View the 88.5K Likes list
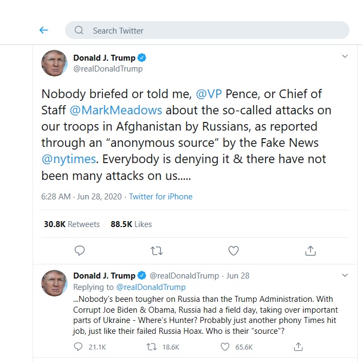 131,224
